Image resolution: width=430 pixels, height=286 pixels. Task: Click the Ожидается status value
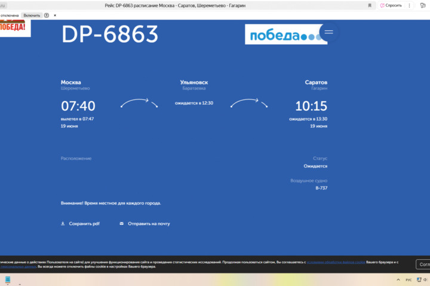point(315,166)
